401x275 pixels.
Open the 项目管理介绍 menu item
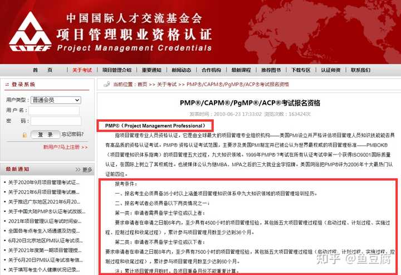click(117, 70)
